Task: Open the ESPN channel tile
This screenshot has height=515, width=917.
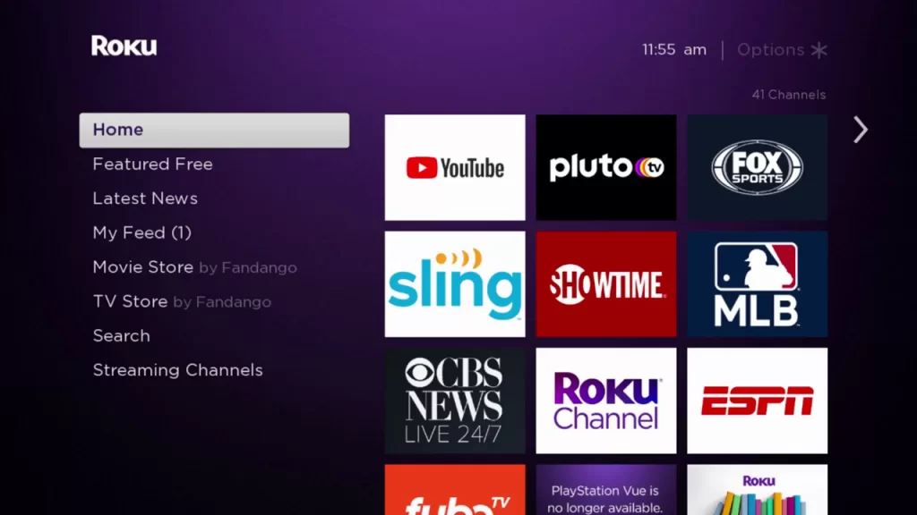Action: (757, 401)
